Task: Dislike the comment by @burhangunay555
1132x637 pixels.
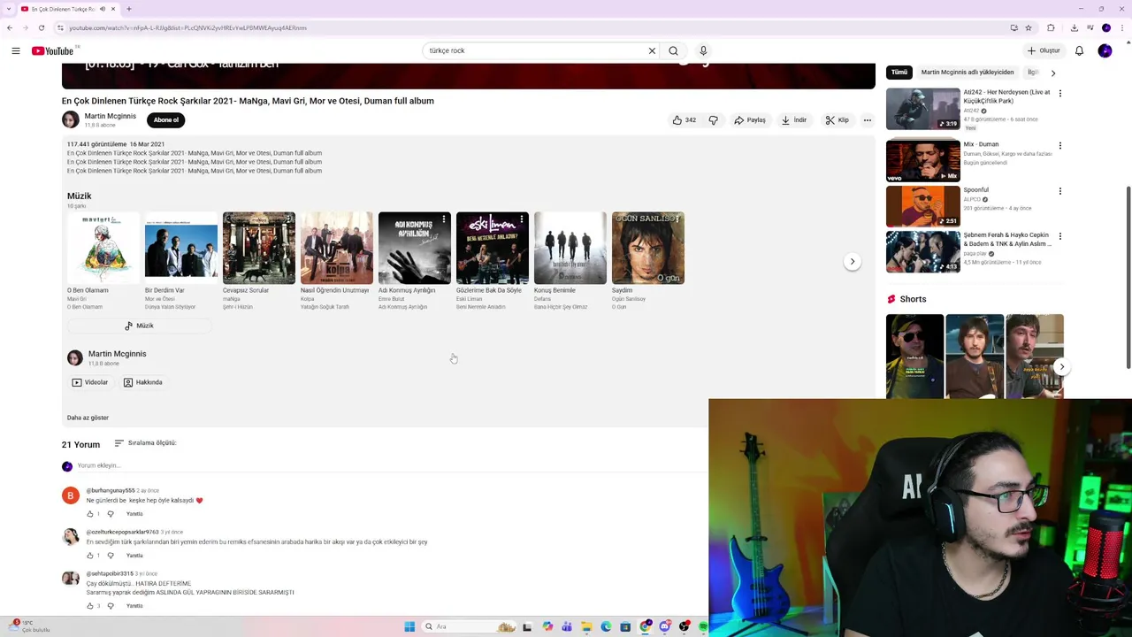Action: point(111,514)
